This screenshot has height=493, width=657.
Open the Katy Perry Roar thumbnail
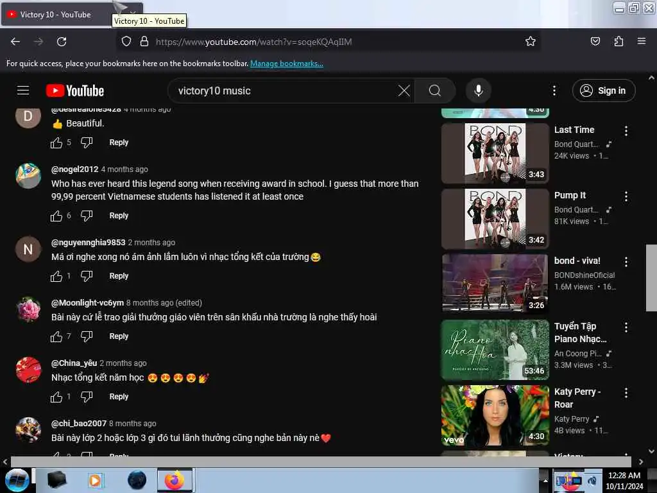point(495,415)
